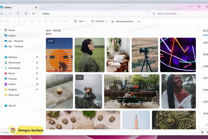Image resolution: width=208 pixels, height=139 pixels.
Task: Click the Copy icon in toolbar
Action: [25, 21]
